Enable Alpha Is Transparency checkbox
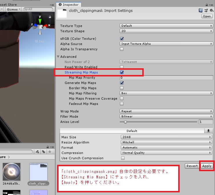 122,49
